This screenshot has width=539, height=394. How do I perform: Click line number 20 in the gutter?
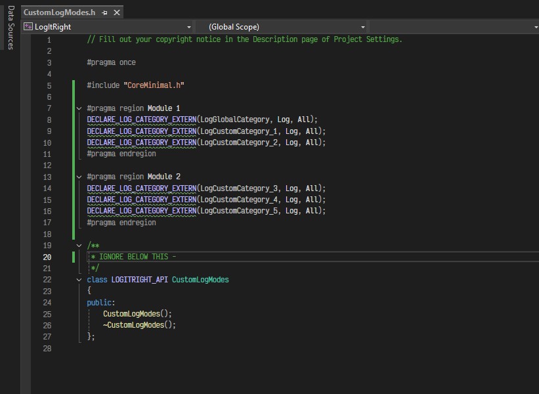47,257
